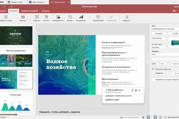The height and width of the screenshot is (119, 179).
Task: Select the Надпись text box tool
Action: (37, 17)
